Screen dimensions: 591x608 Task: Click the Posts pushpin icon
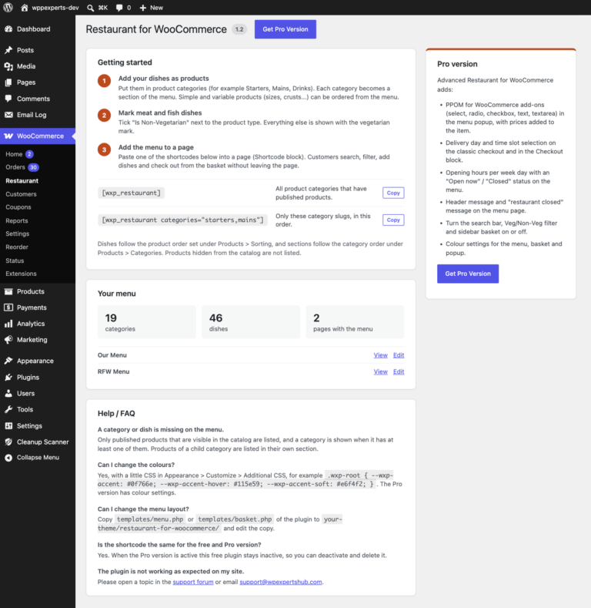[8, 50]
